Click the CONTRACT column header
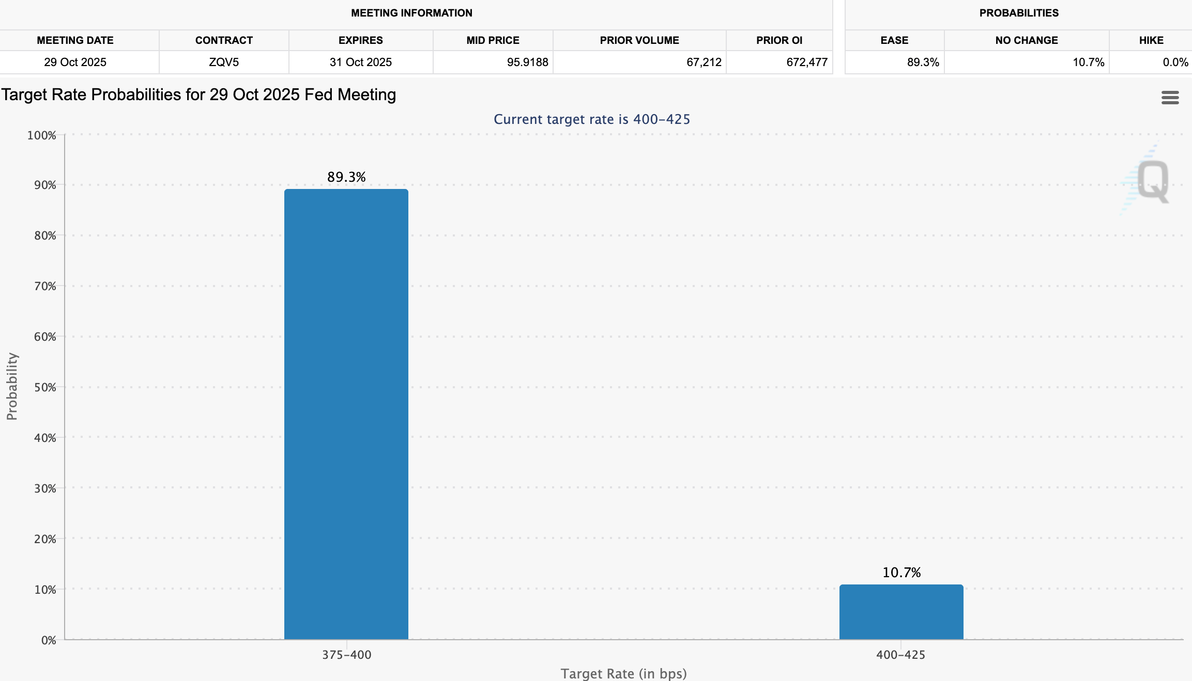 (224, 40)
